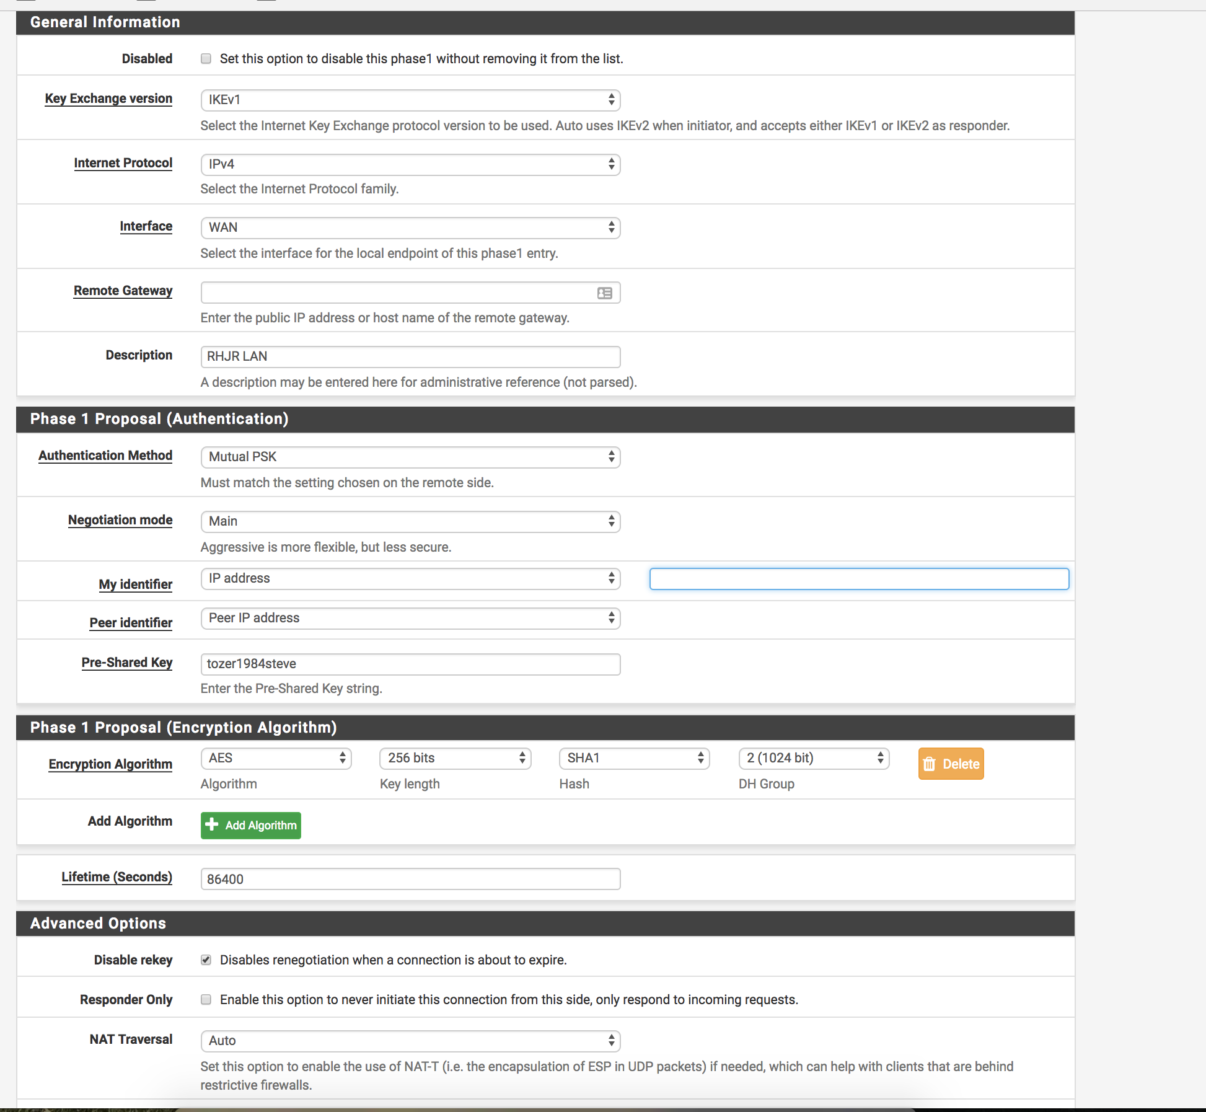Click the 'Select the Internet Protocol family.' help text

pos(299,189)
